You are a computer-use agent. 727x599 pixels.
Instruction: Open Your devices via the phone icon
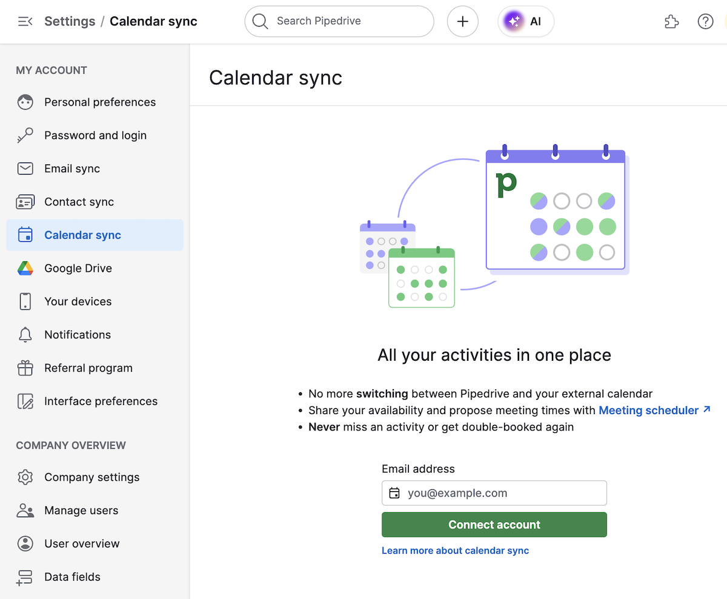25,301
